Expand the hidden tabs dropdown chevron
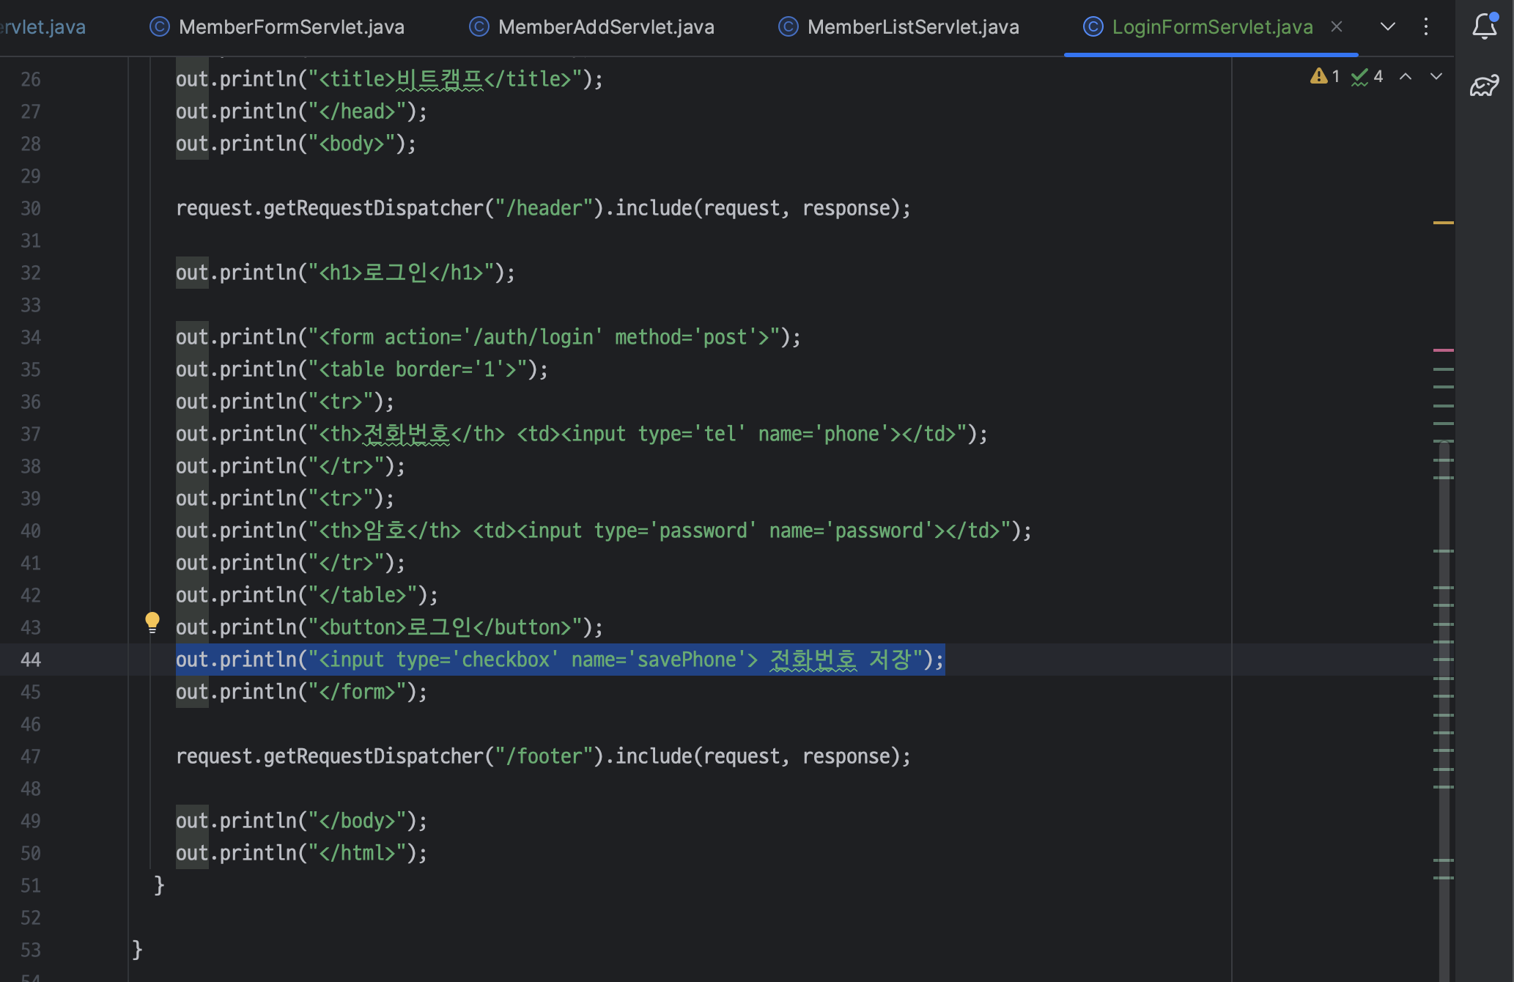The image size is (1514, 982). tap(1387, 27)
